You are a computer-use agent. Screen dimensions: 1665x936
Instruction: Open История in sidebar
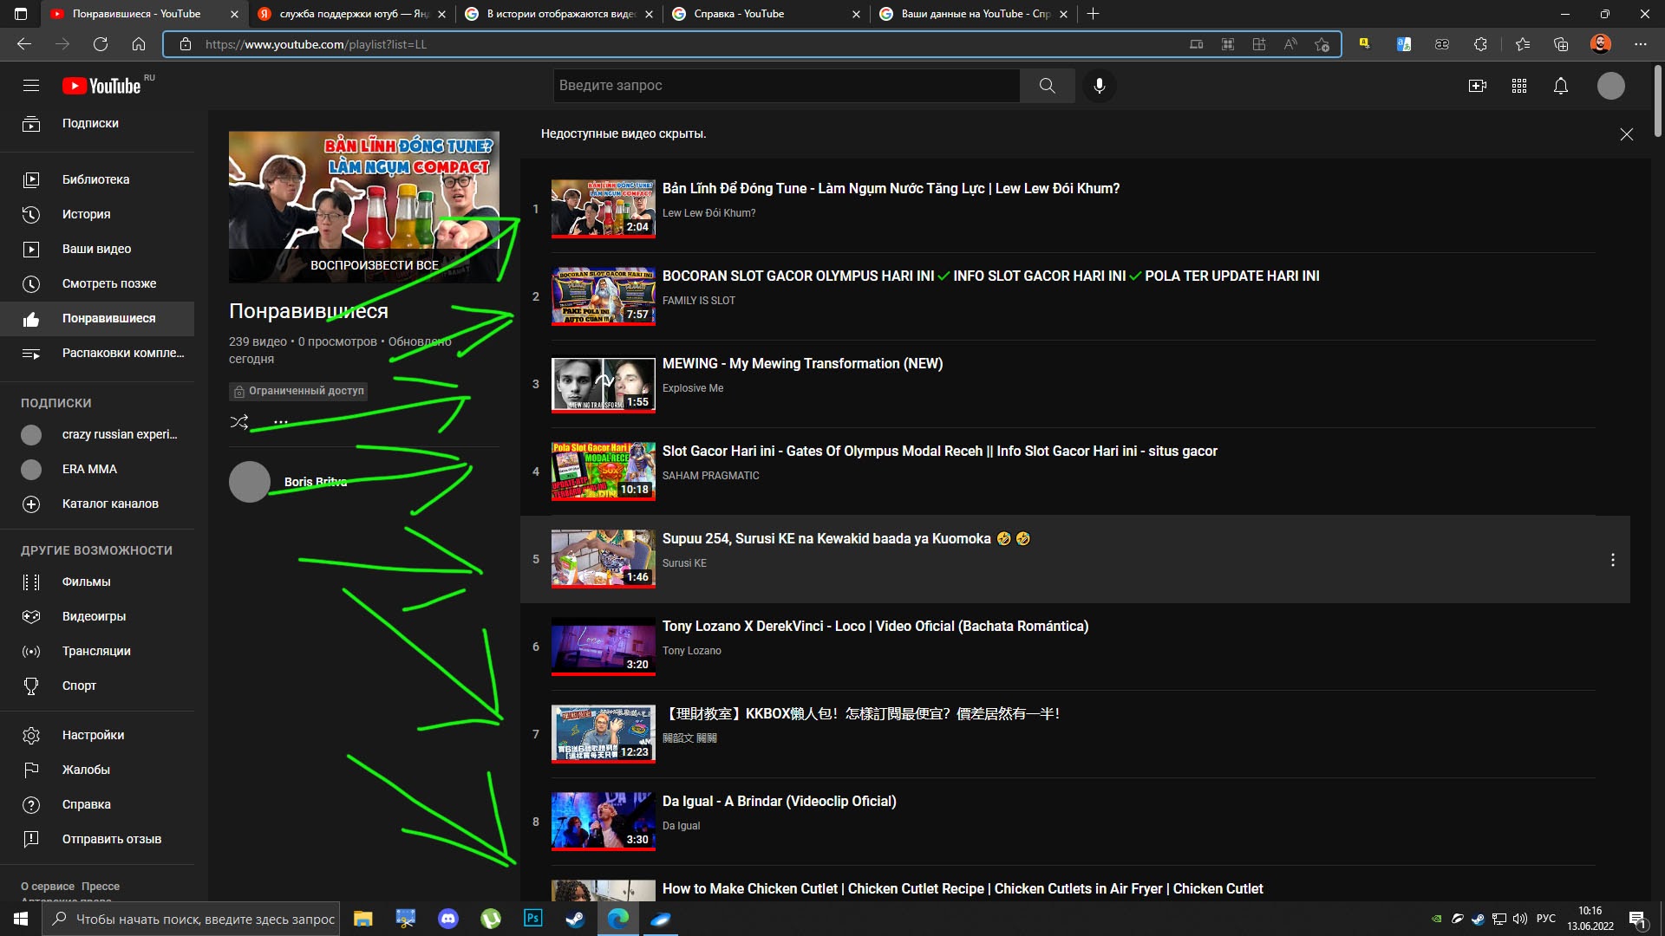pos(97,214)
